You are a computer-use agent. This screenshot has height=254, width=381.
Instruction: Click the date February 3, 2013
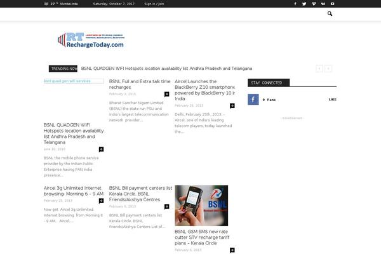(123, 94)
